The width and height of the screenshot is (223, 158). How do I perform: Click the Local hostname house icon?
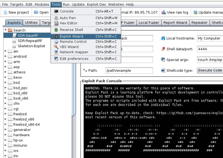coord(163,38)
